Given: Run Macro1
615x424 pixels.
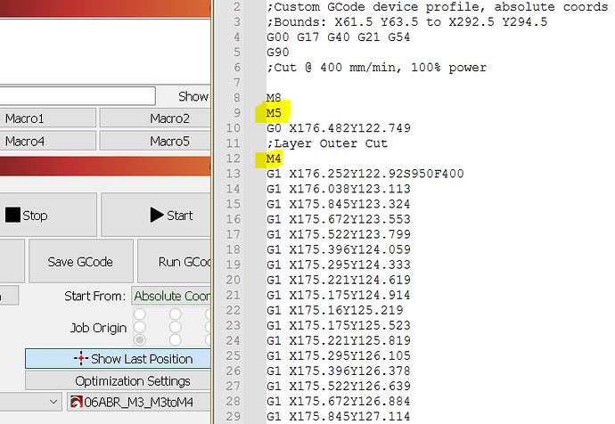Looking at the screenshot, I should [x=48, y=118].
